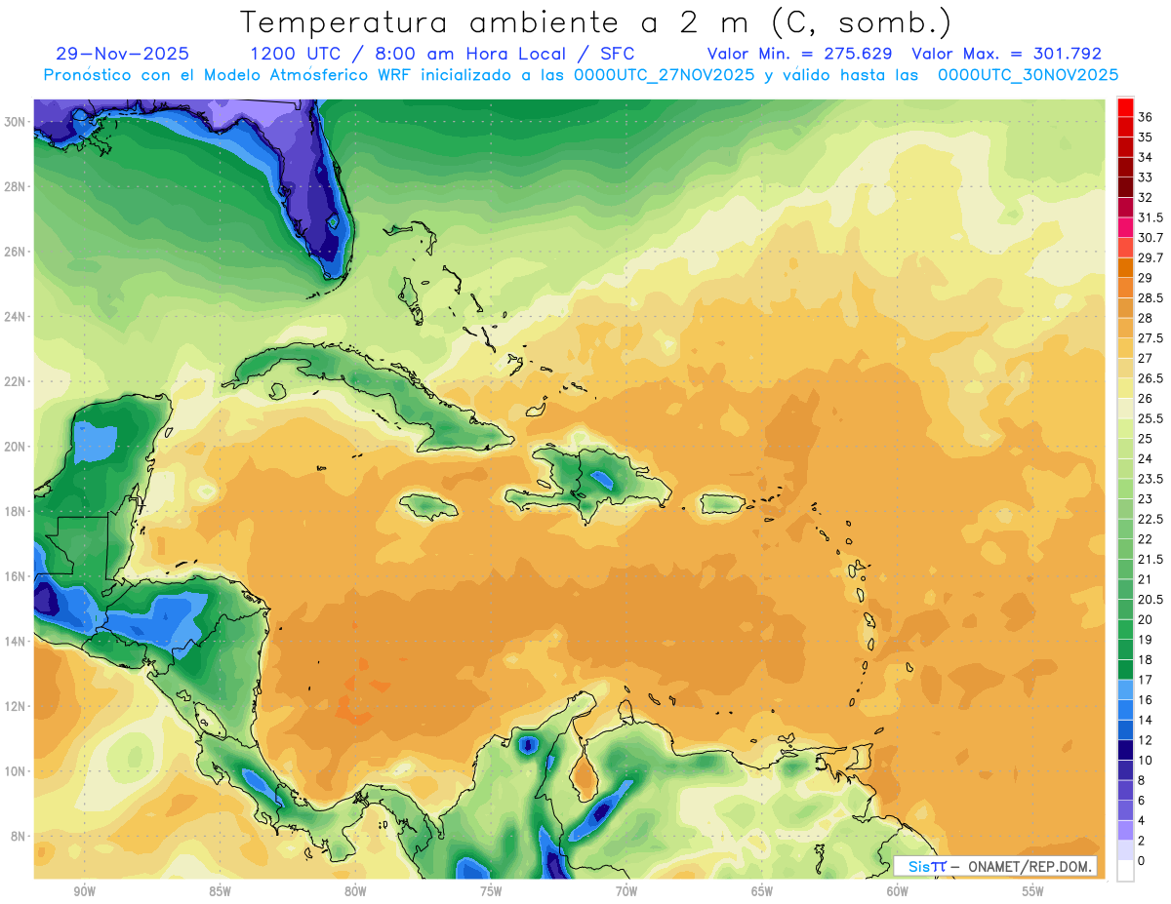Click the legend value 33

tap(1145, 177)
